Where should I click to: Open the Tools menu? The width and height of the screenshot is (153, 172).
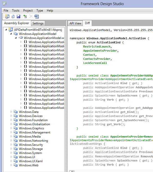click(16, 11)
